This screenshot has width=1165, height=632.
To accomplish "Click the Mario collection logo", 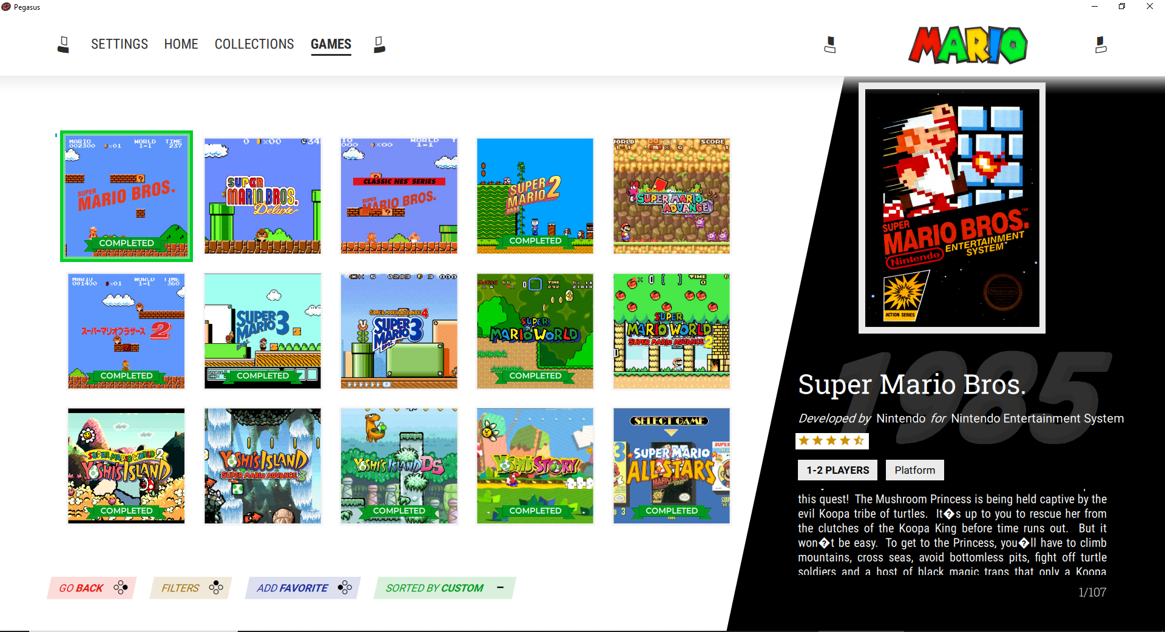I will [x=968, y=45].
